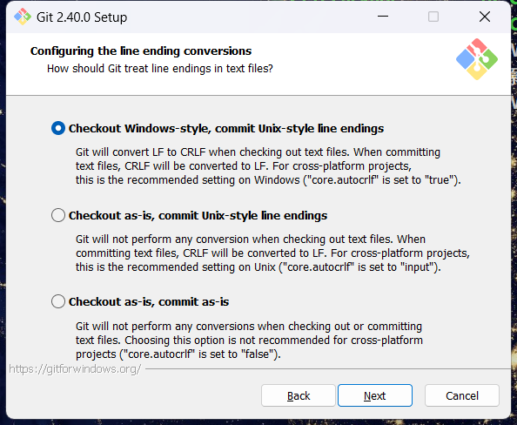Open the gitforwindows.org link
This screenshot has width=517, height=425.
tap(75, 368)
